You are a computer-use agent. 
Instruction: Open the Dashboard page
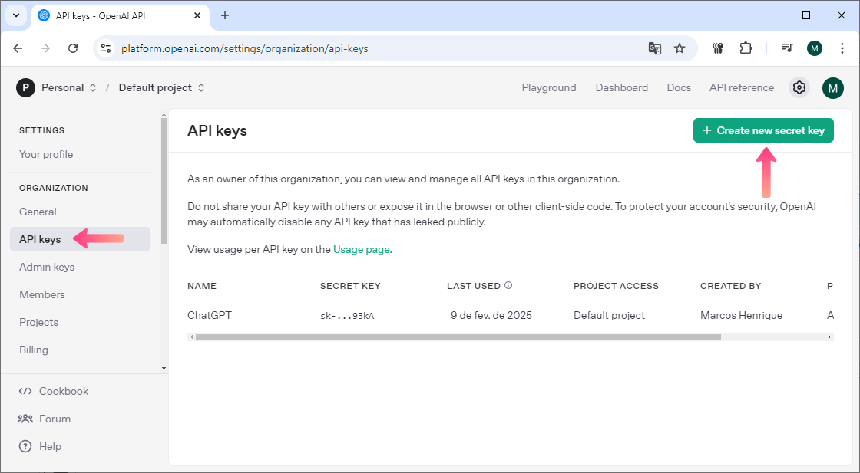[621, 87]
